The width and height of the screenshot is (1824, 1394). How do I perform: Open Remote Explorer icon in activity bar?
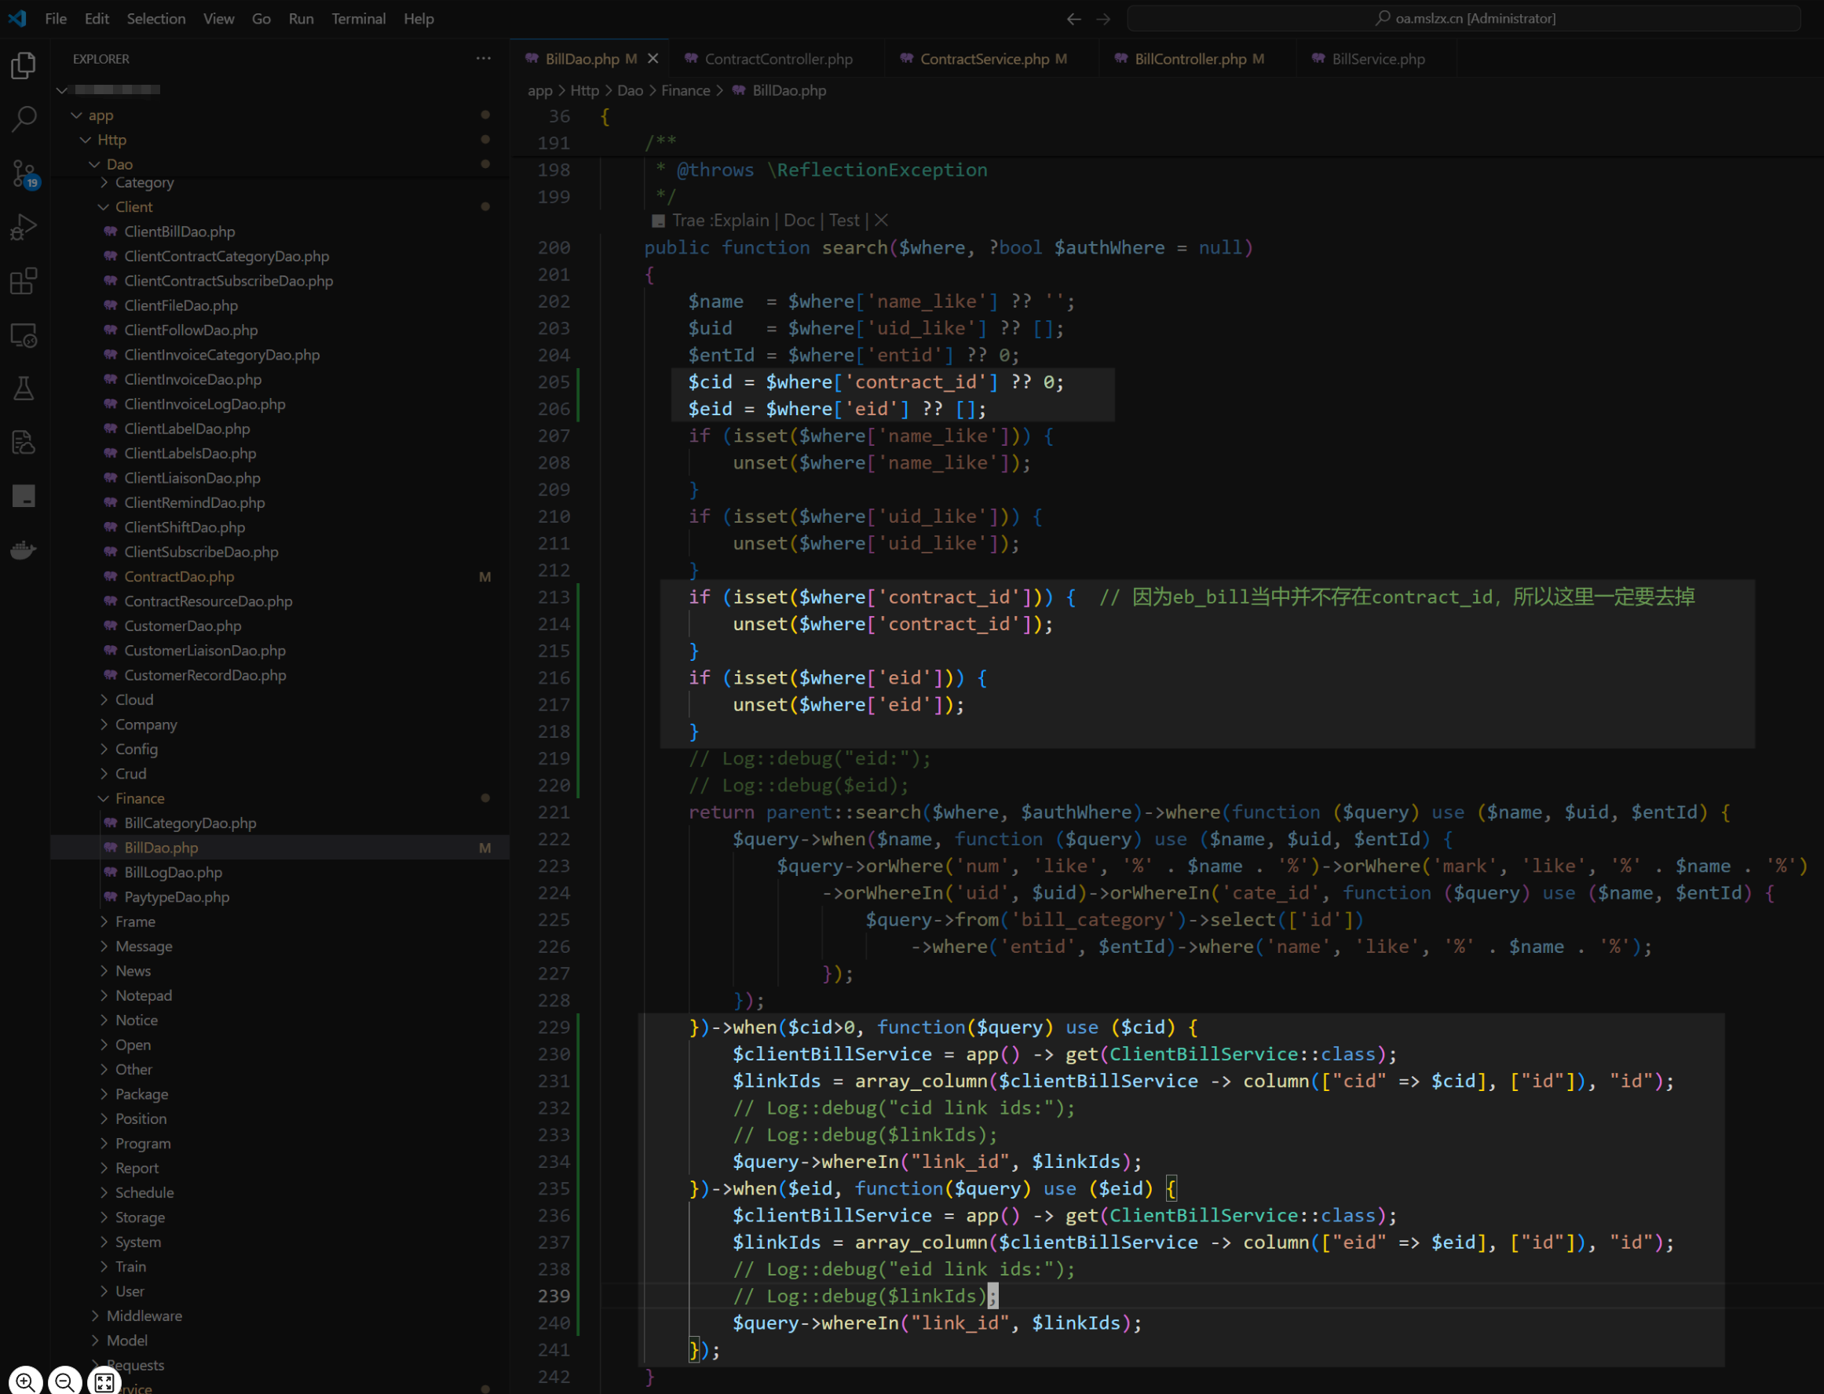click(x=24, y=335)
